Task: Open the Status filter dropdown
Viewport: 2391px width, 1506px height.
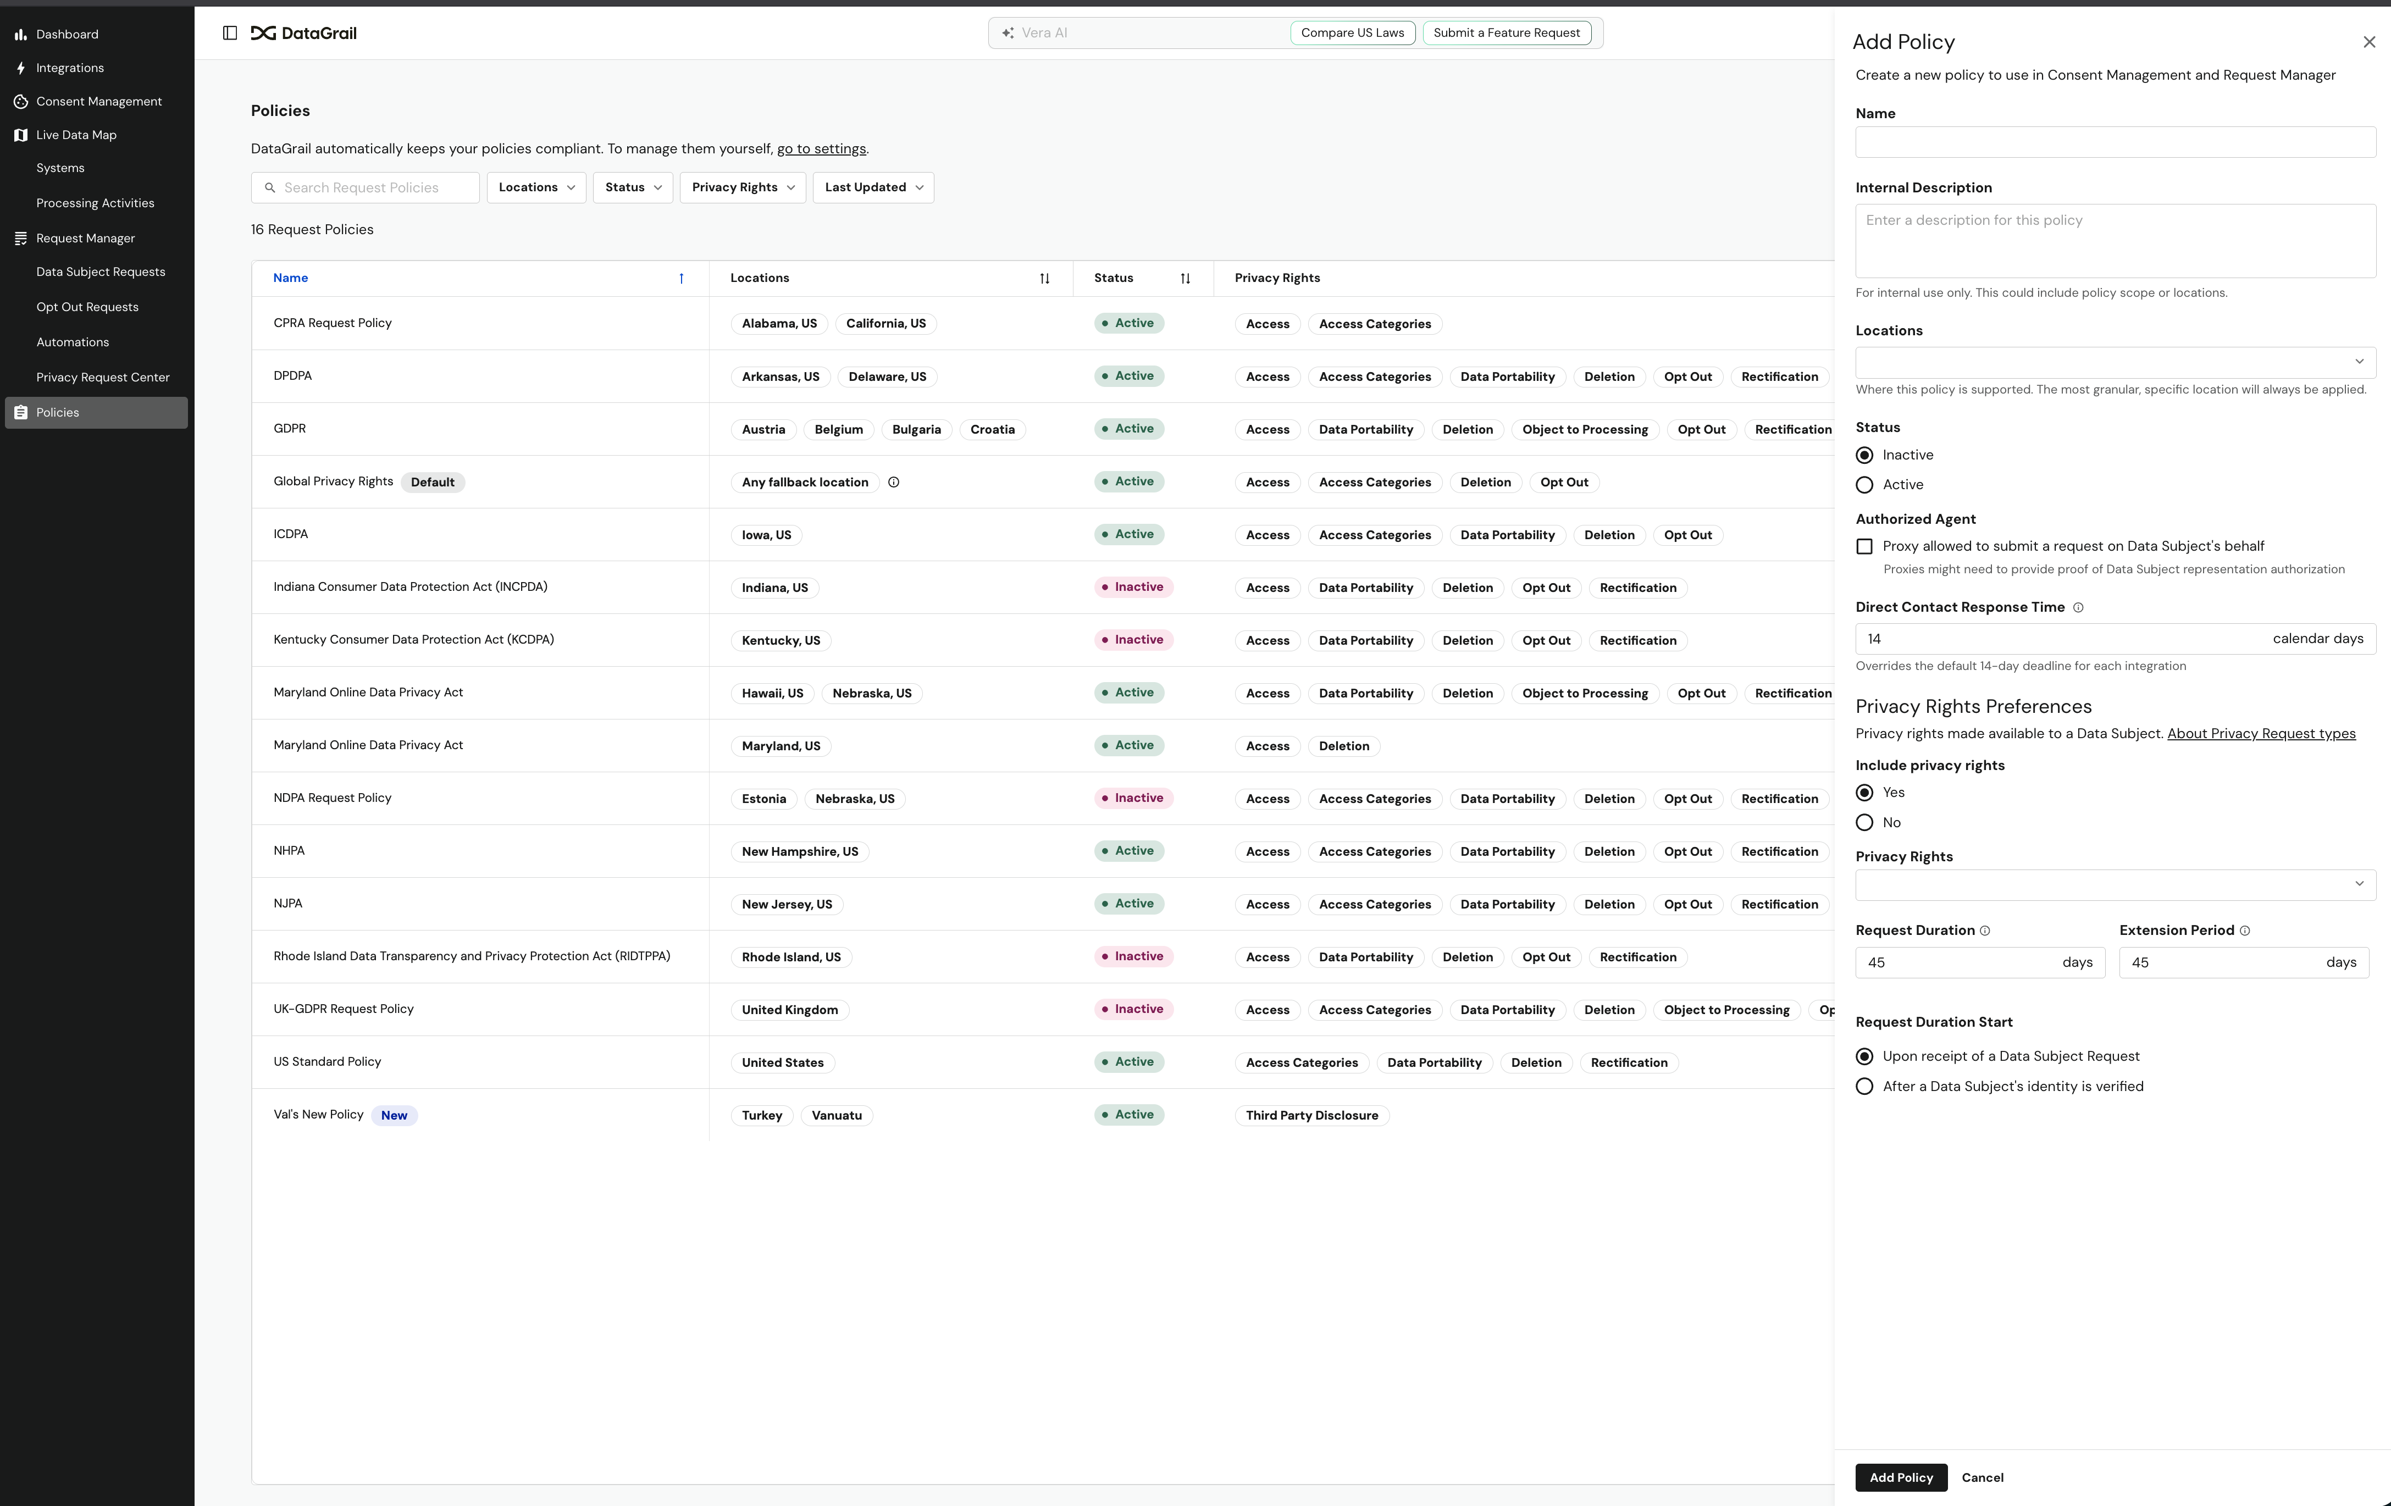Action: (x=632, y=187)
